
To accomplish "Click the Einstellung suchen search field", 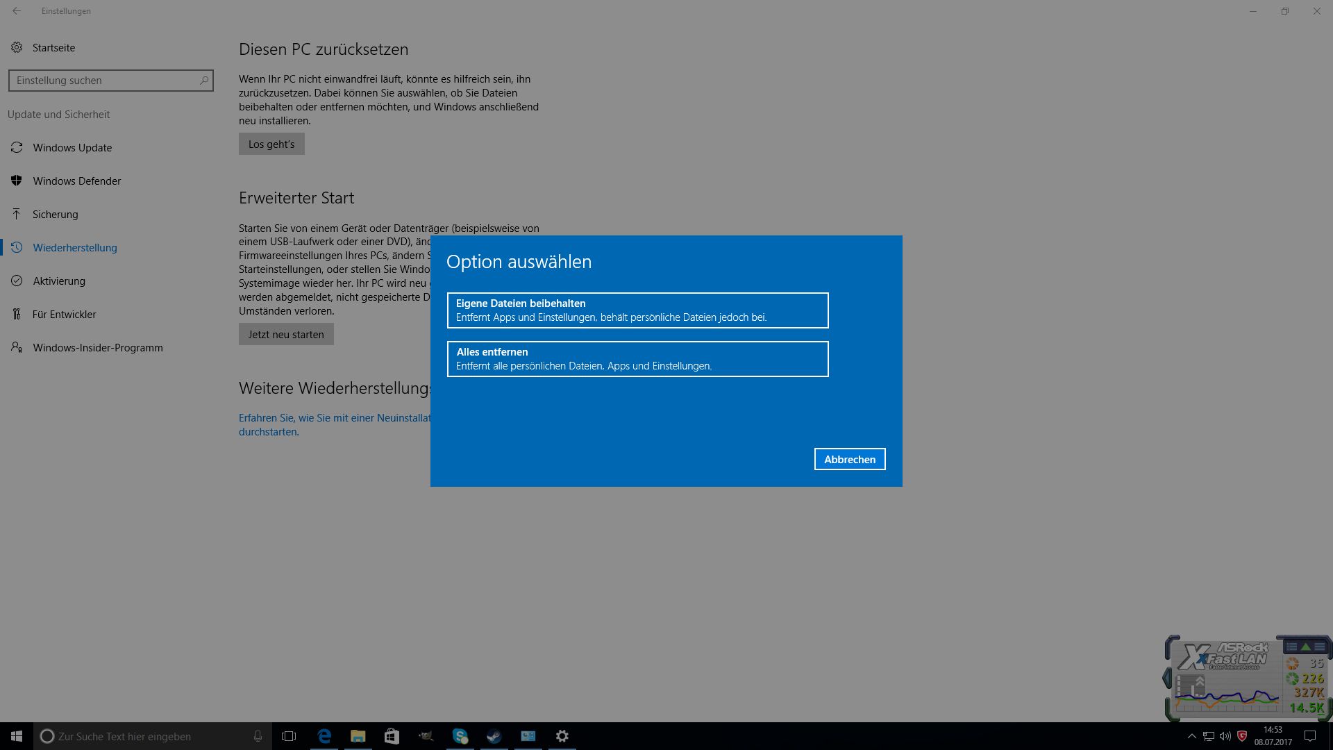I will point(104,81).
